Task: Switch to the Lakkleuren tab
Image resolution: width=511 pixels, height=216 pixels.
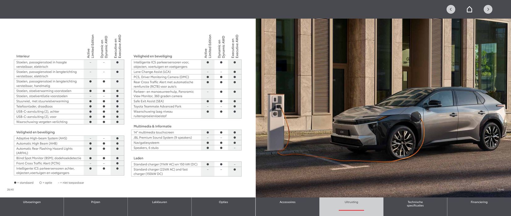Action: pos(160,202)
